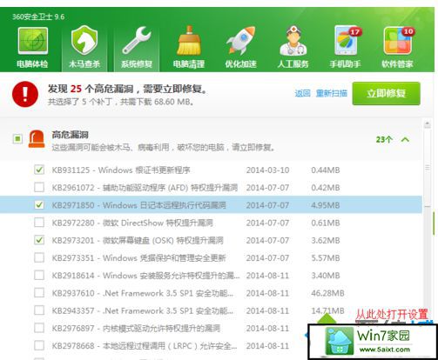Image resolution: width=438 pixels, height=360 pixels.
Task: Check the KB2972280 DirectShow checkbox
Action: point(39,223)
